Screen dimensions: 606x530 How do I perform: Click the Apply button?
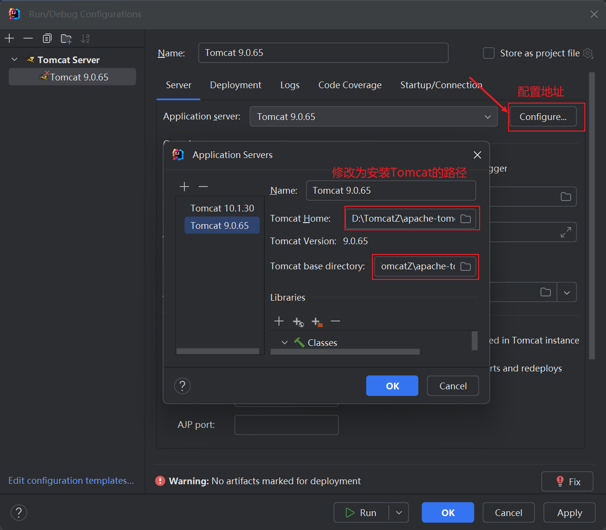coord(569,513)
